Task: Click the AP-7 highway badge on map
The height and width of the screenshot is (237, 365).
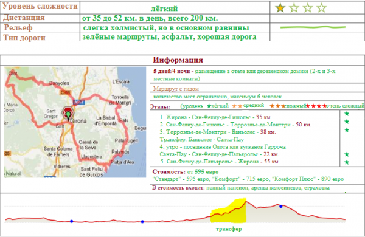Action: click(78, 102)
